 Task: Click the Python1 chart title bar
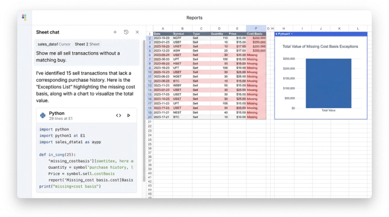pos(321,34)
